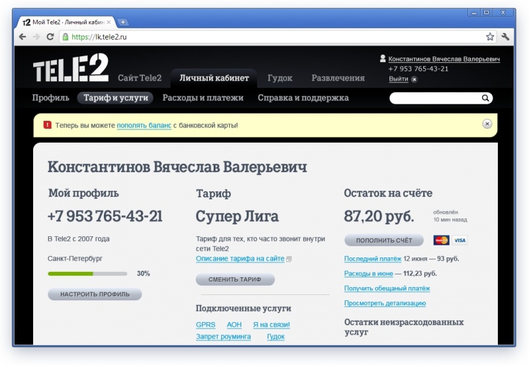
Task: Click the 30% profile progress bar
Action: 87,273
